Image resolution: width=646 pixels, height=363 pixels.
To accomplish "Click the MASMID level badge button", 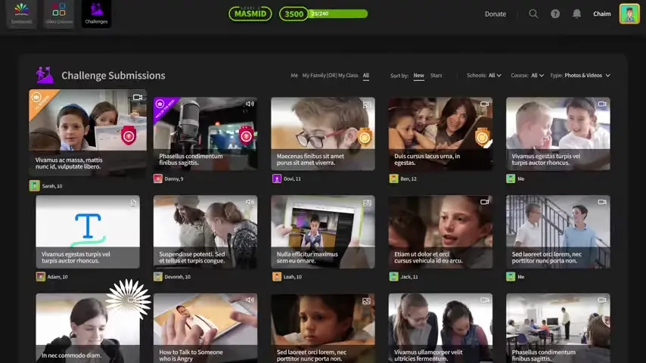I will tap(250, 14).
